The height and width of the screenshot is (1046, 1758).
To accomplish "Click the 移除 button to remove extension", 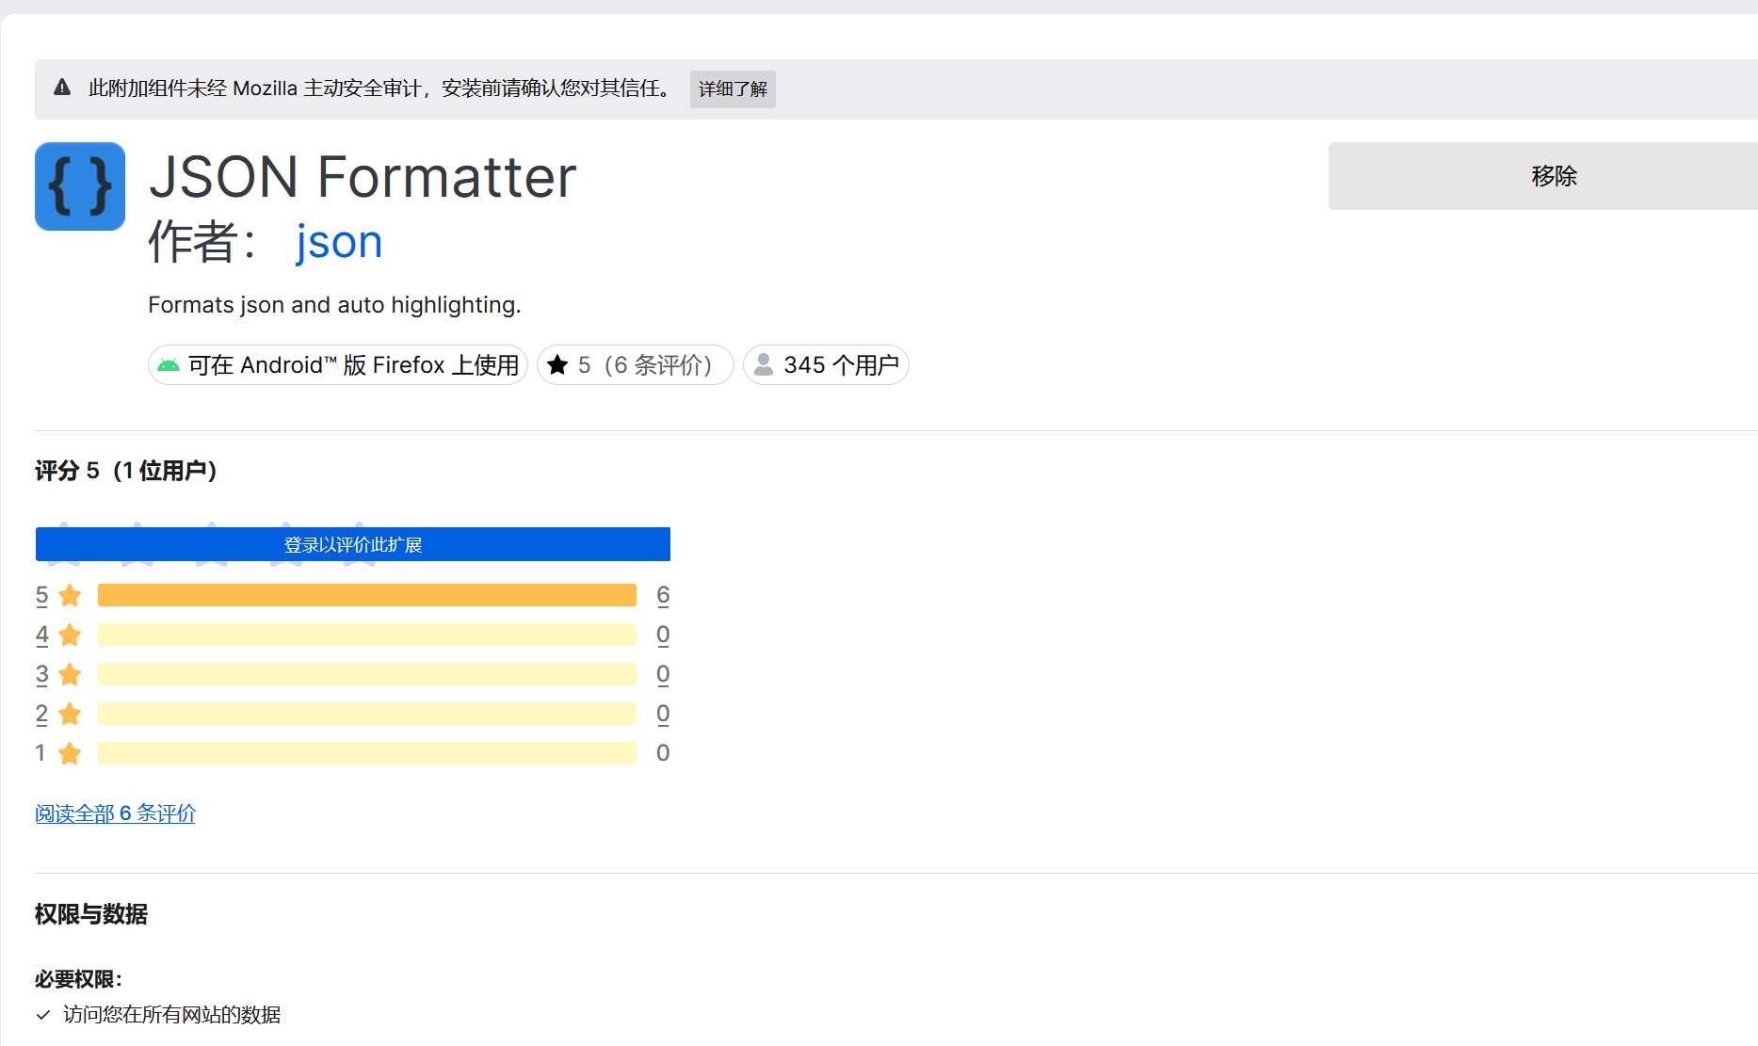I will pyautogui.click(x=1543, y=176).
